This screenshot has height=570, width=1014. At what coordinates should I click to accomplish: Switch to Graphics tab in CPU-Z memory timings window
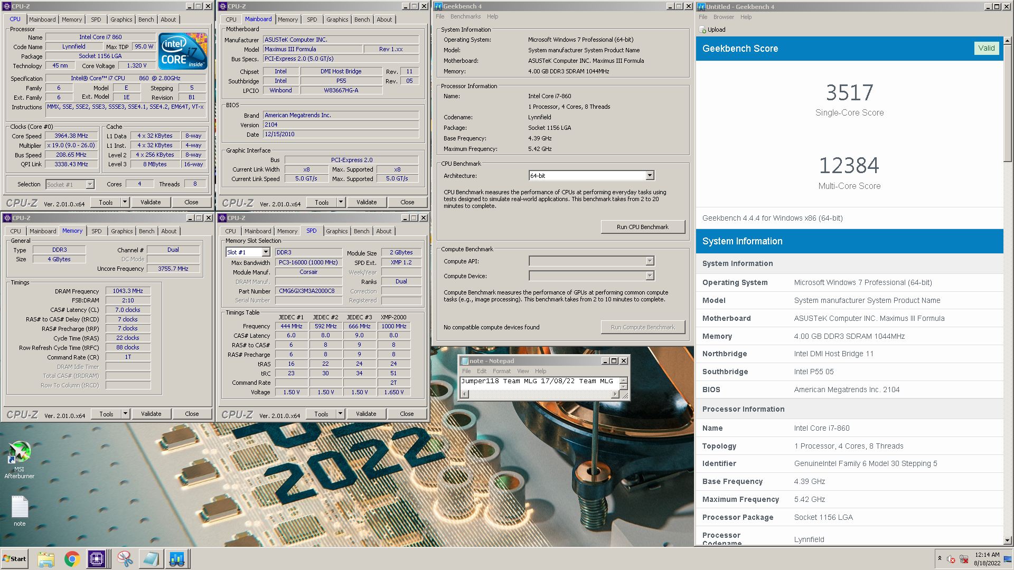pos(122,231)
